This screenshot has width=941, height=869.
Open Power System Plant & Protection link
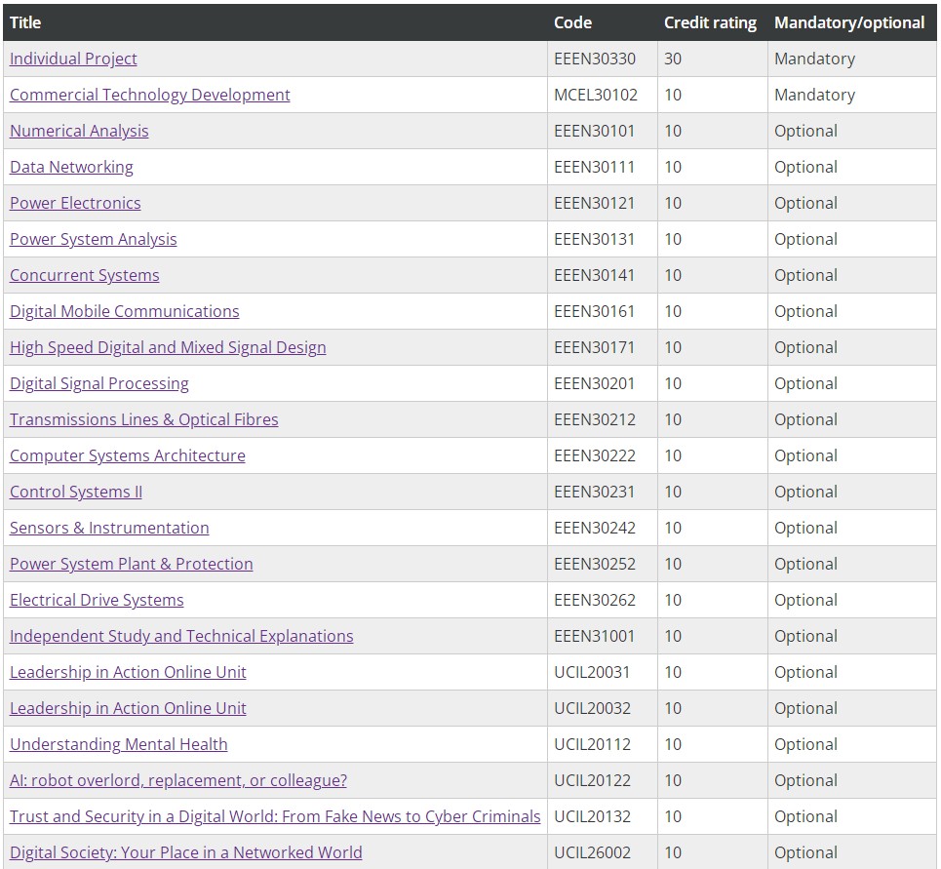pyautogui.click(x=132, y=564)
